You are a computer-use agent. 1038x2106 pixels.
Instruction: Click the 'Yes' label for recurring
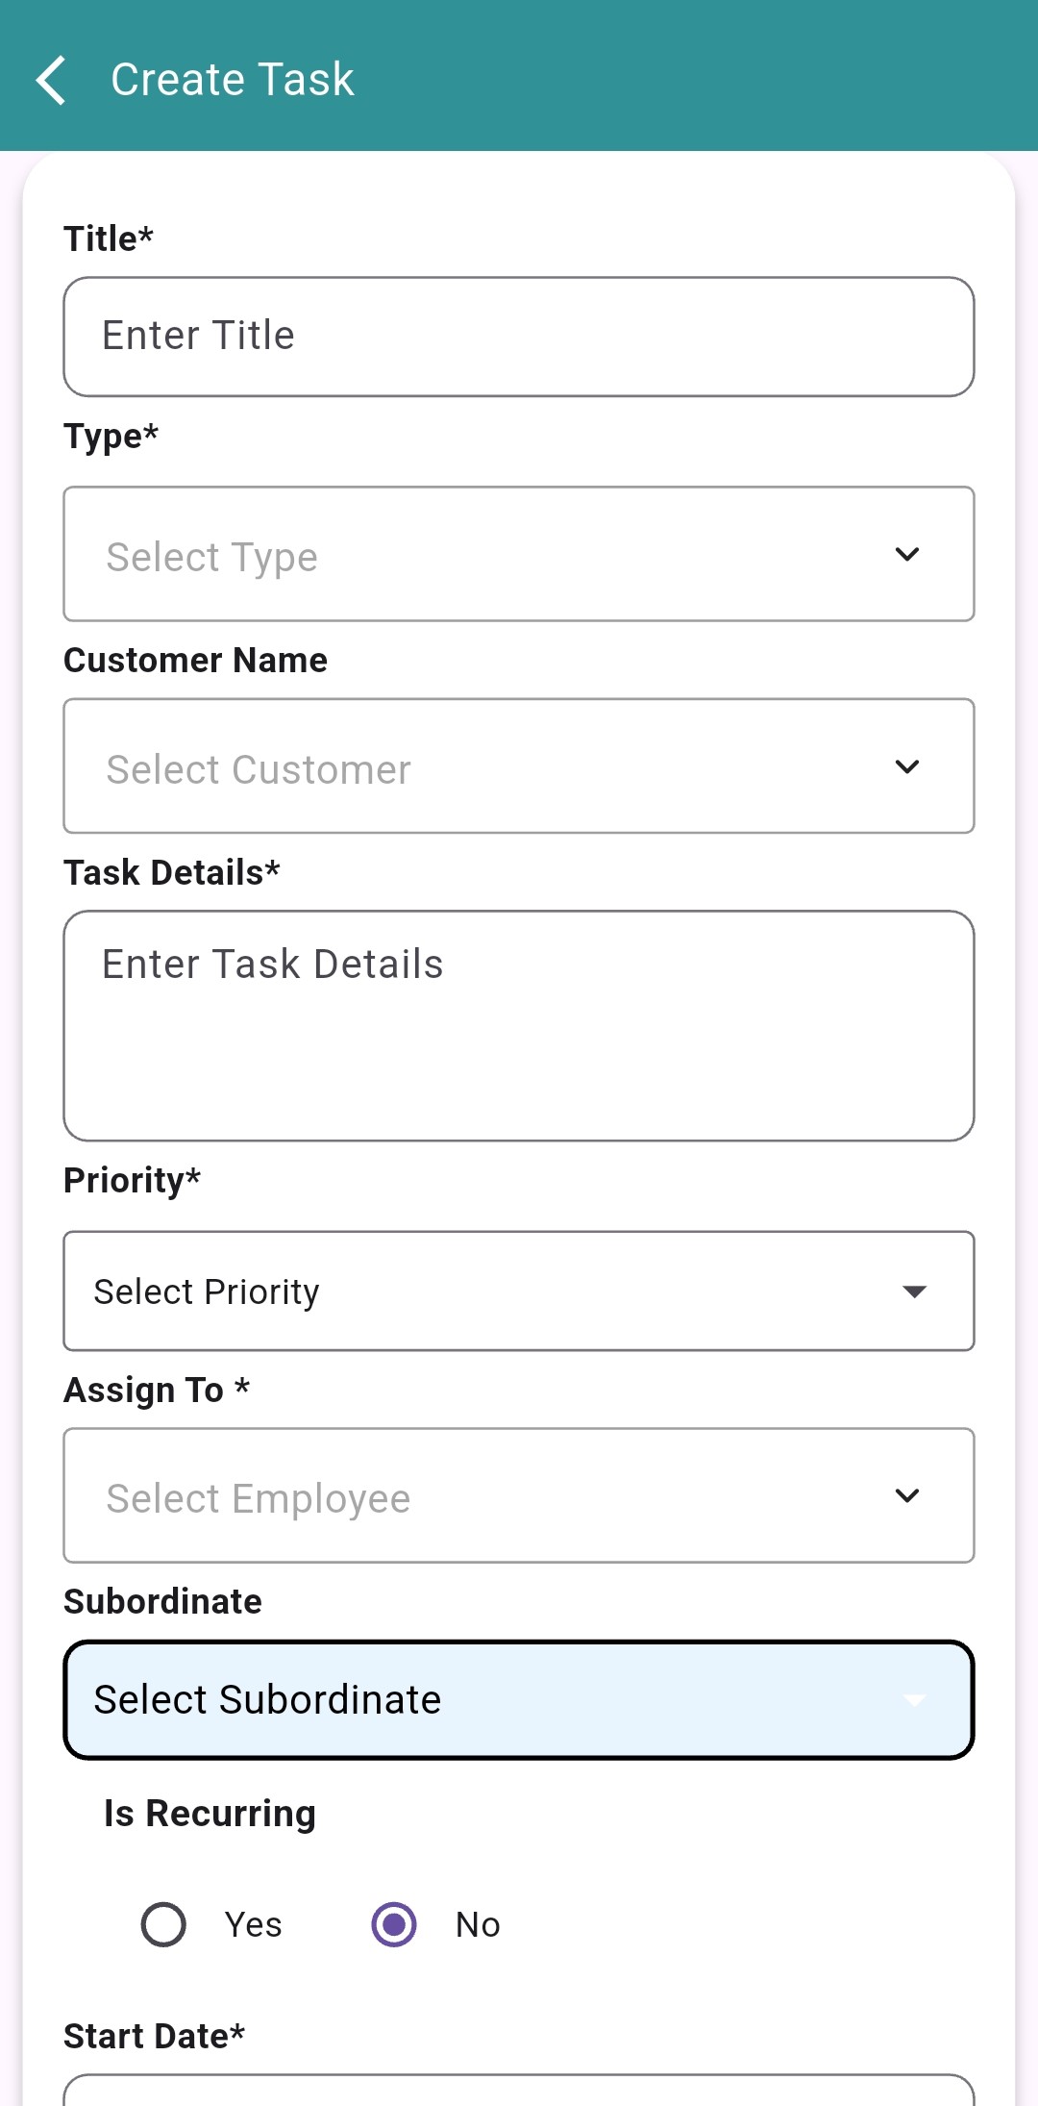[253, 1924]
